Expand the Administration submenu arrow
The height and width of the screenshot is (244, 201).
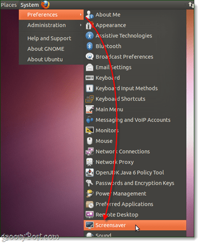click(81, 25)
